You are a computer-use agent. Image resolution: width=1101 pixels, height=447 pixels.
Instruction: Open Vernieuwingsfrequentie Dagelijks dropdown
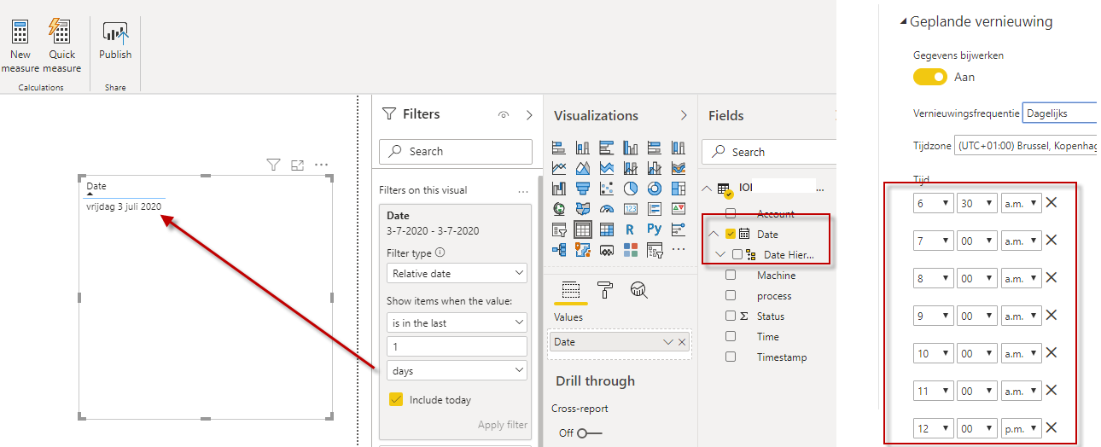pos(1061,113)
